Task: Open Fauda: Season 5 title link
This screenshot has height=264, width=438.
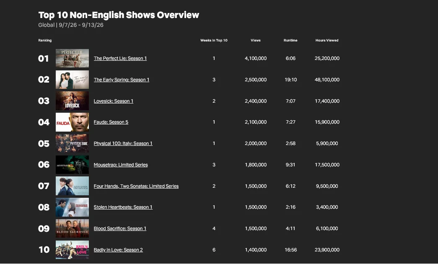Action: [111, 122]
